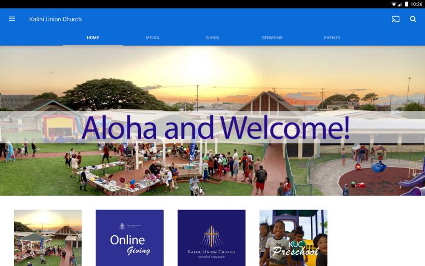Select the Kalihi Union Church logo tile
Screen dimensions: 425x266
coord(211,238)
